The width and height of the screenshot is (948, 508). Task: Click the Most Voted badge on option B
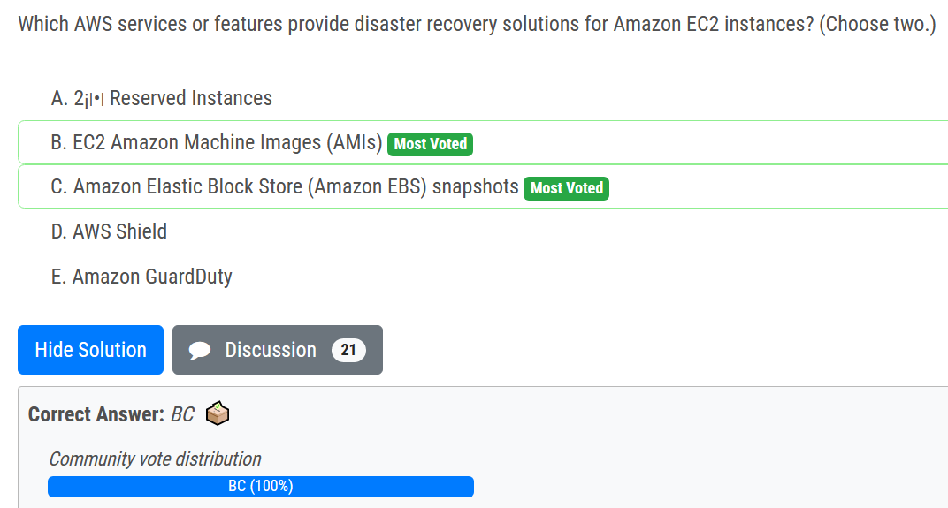coord(430,144)
